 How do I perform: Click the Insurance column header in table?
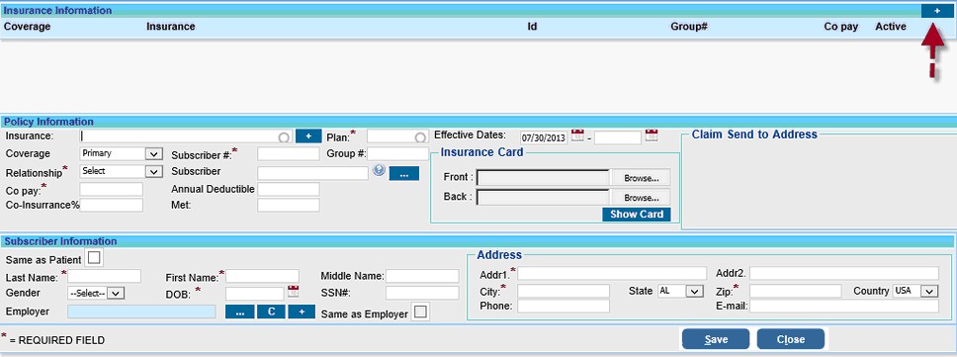tap(171, 27)
